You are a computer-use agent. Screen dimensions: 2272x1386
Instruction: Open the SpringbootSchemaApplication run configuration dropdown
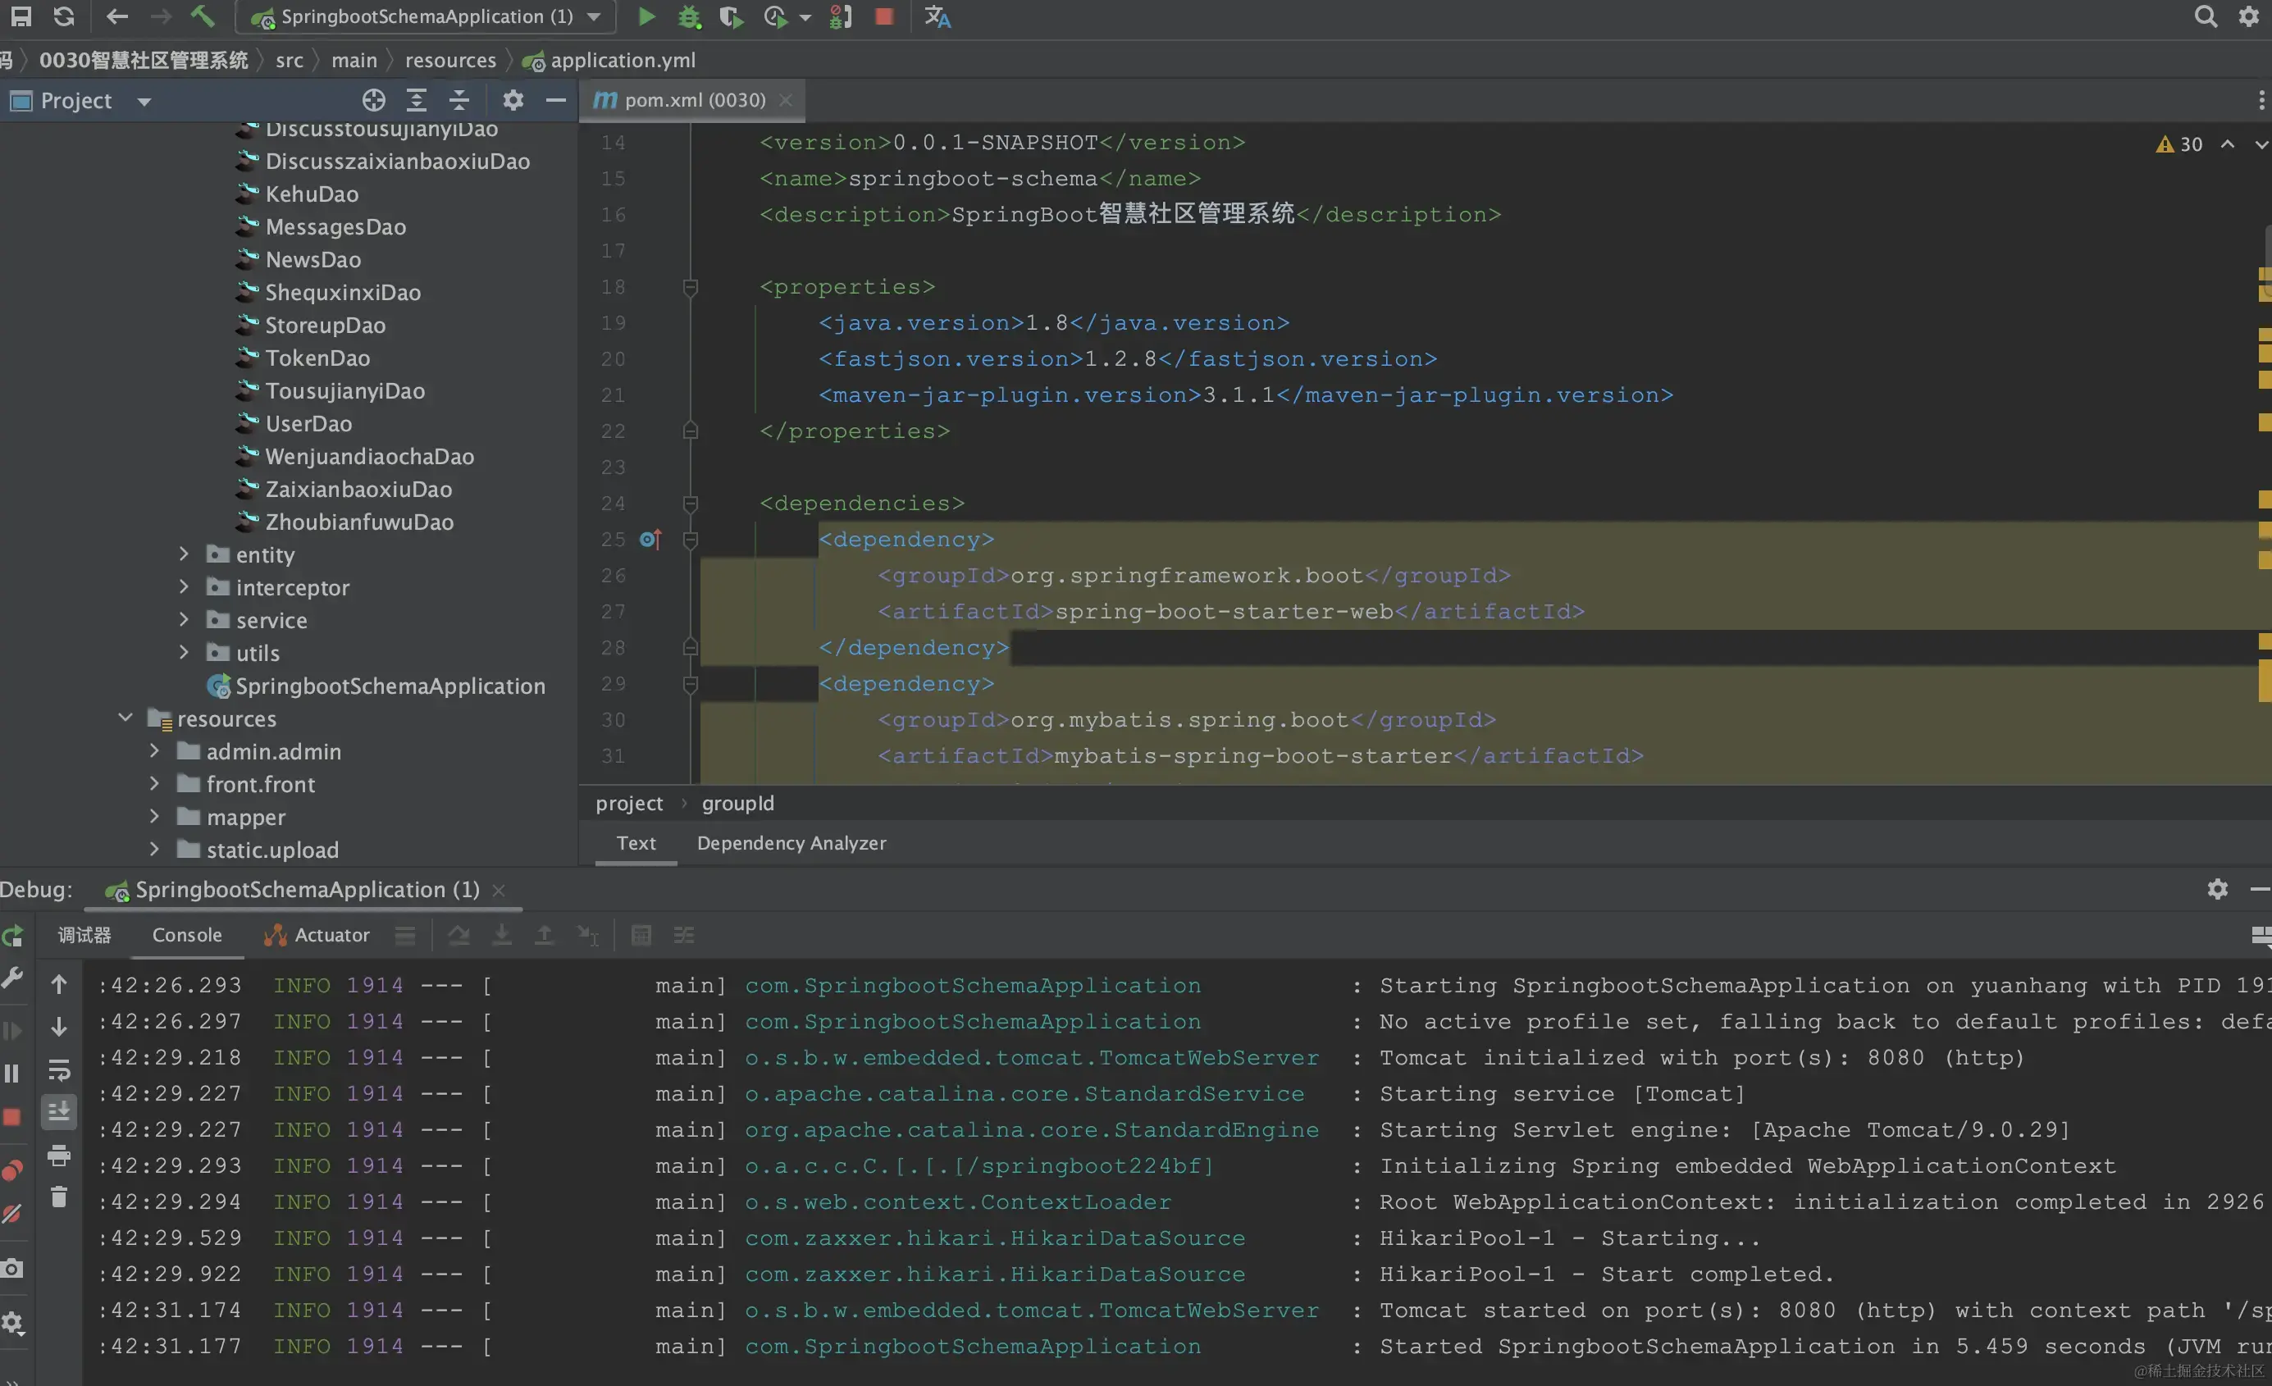click(x=426, y=16)
